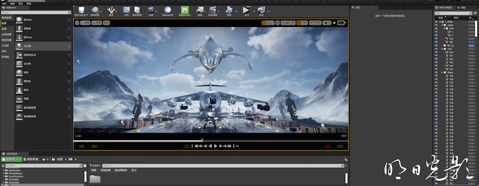Select the Cylinder (圆柱体) icon
The width and height of the screenshot is (479, 186).
coord(19,82)
